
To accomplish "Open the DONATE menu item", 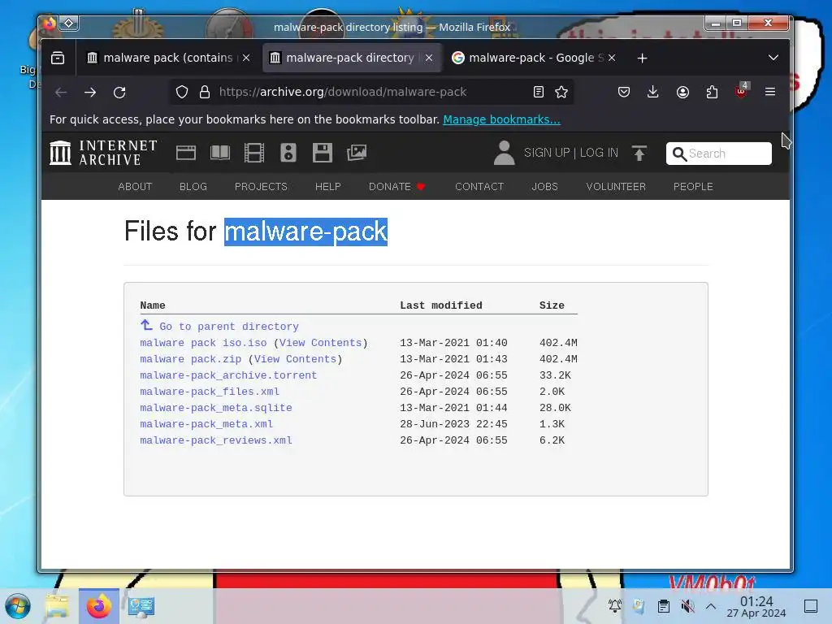I will [396, 187].
